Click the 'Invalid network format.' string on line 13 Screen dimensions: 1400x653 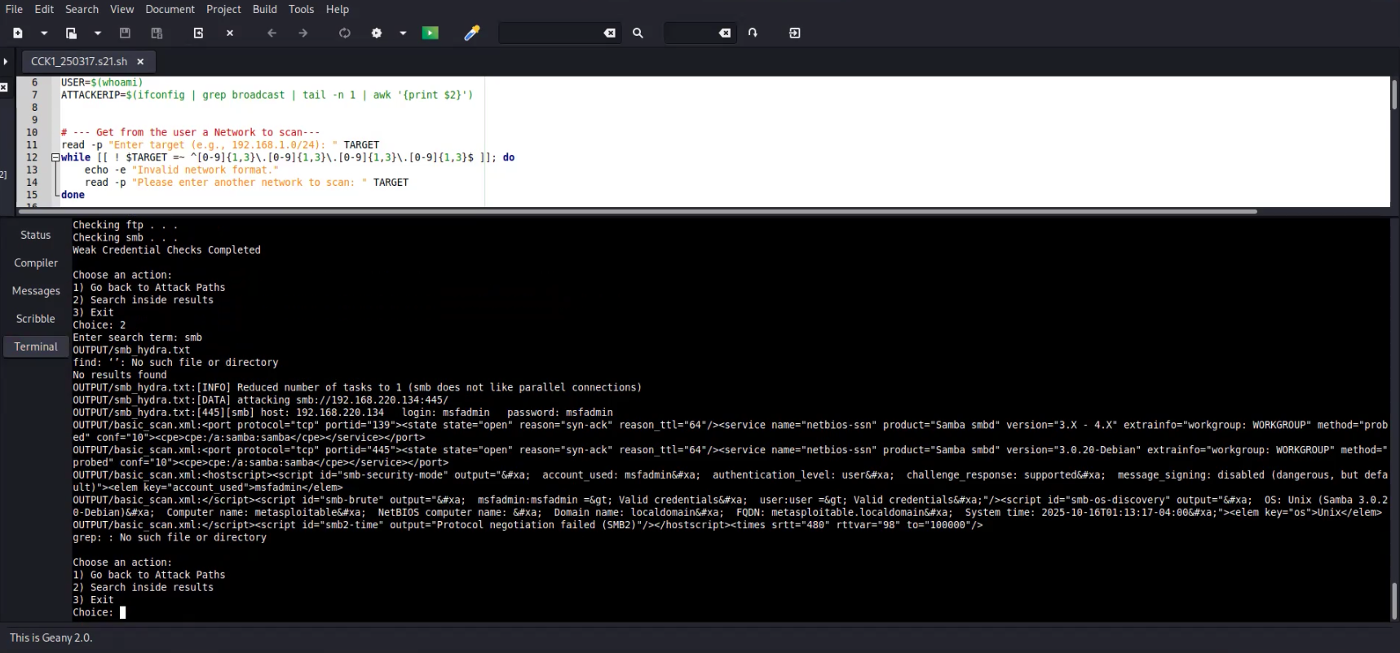(205, 170)
